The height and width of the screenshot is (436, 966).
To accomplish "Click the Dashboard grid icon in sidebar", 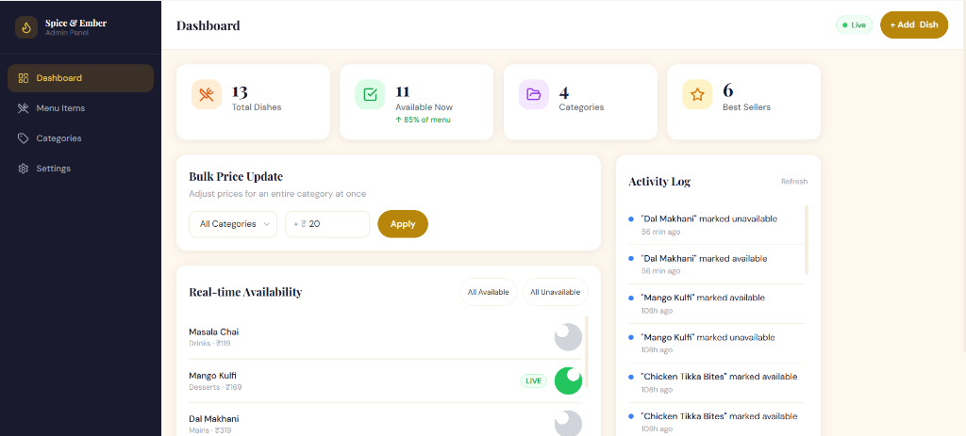I will (x=24, y=78).
